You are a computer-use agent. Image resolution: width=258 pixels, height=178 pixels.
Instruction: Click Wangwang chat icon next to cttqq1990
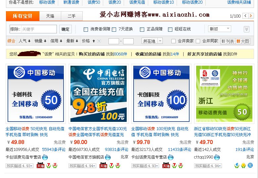[x=217, y=157]
